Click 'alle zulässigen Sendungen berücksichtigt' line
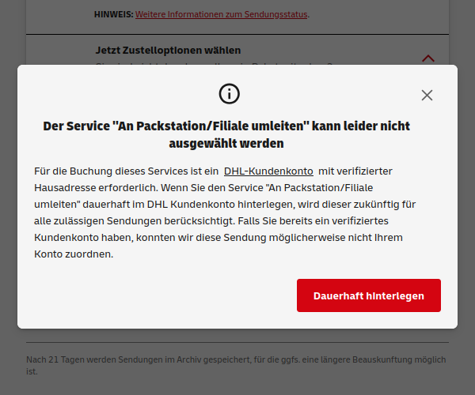The width and height of the screenshot is (475, 395). pos(135,221)
